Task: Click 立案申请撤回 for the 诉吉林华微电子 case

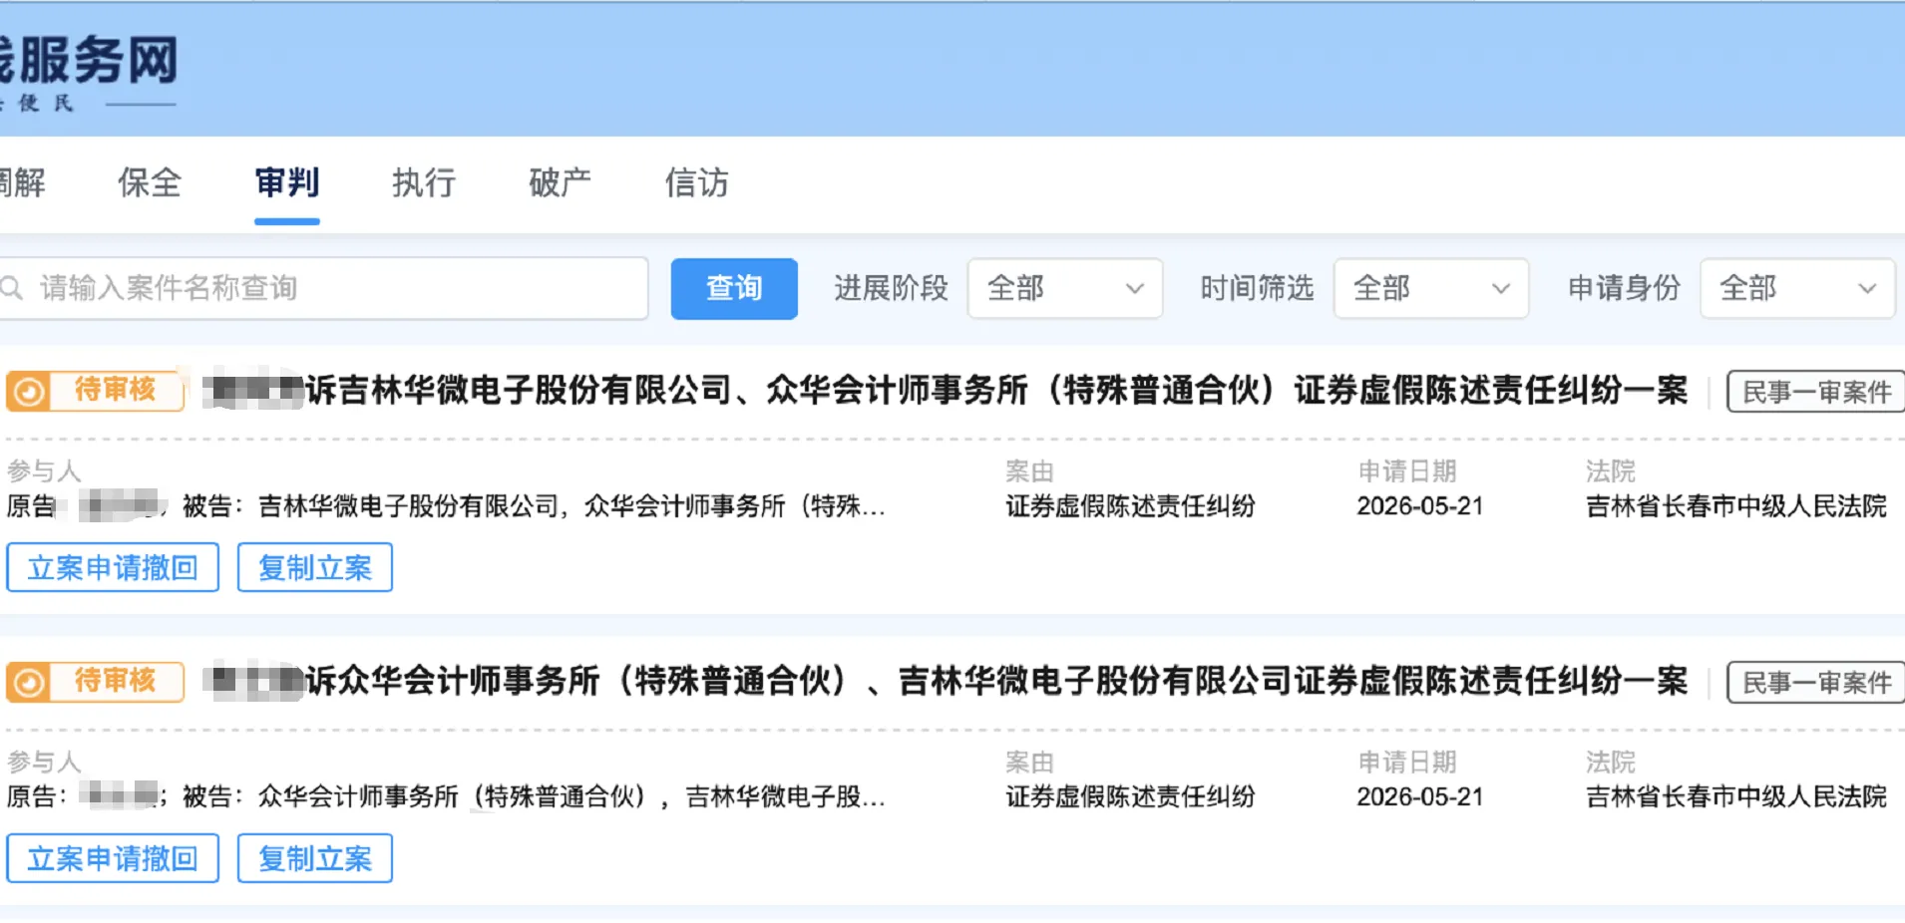Action: pyautogui.click(x=113, y=567)
